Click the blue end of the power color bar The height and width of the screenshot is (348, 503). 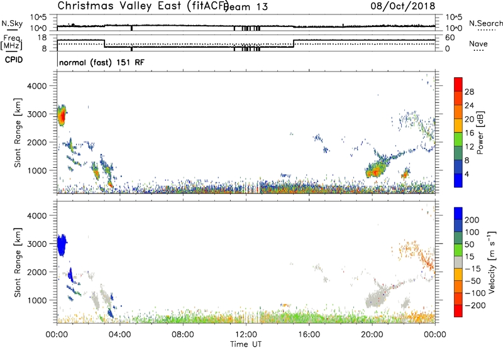[458, 180]
